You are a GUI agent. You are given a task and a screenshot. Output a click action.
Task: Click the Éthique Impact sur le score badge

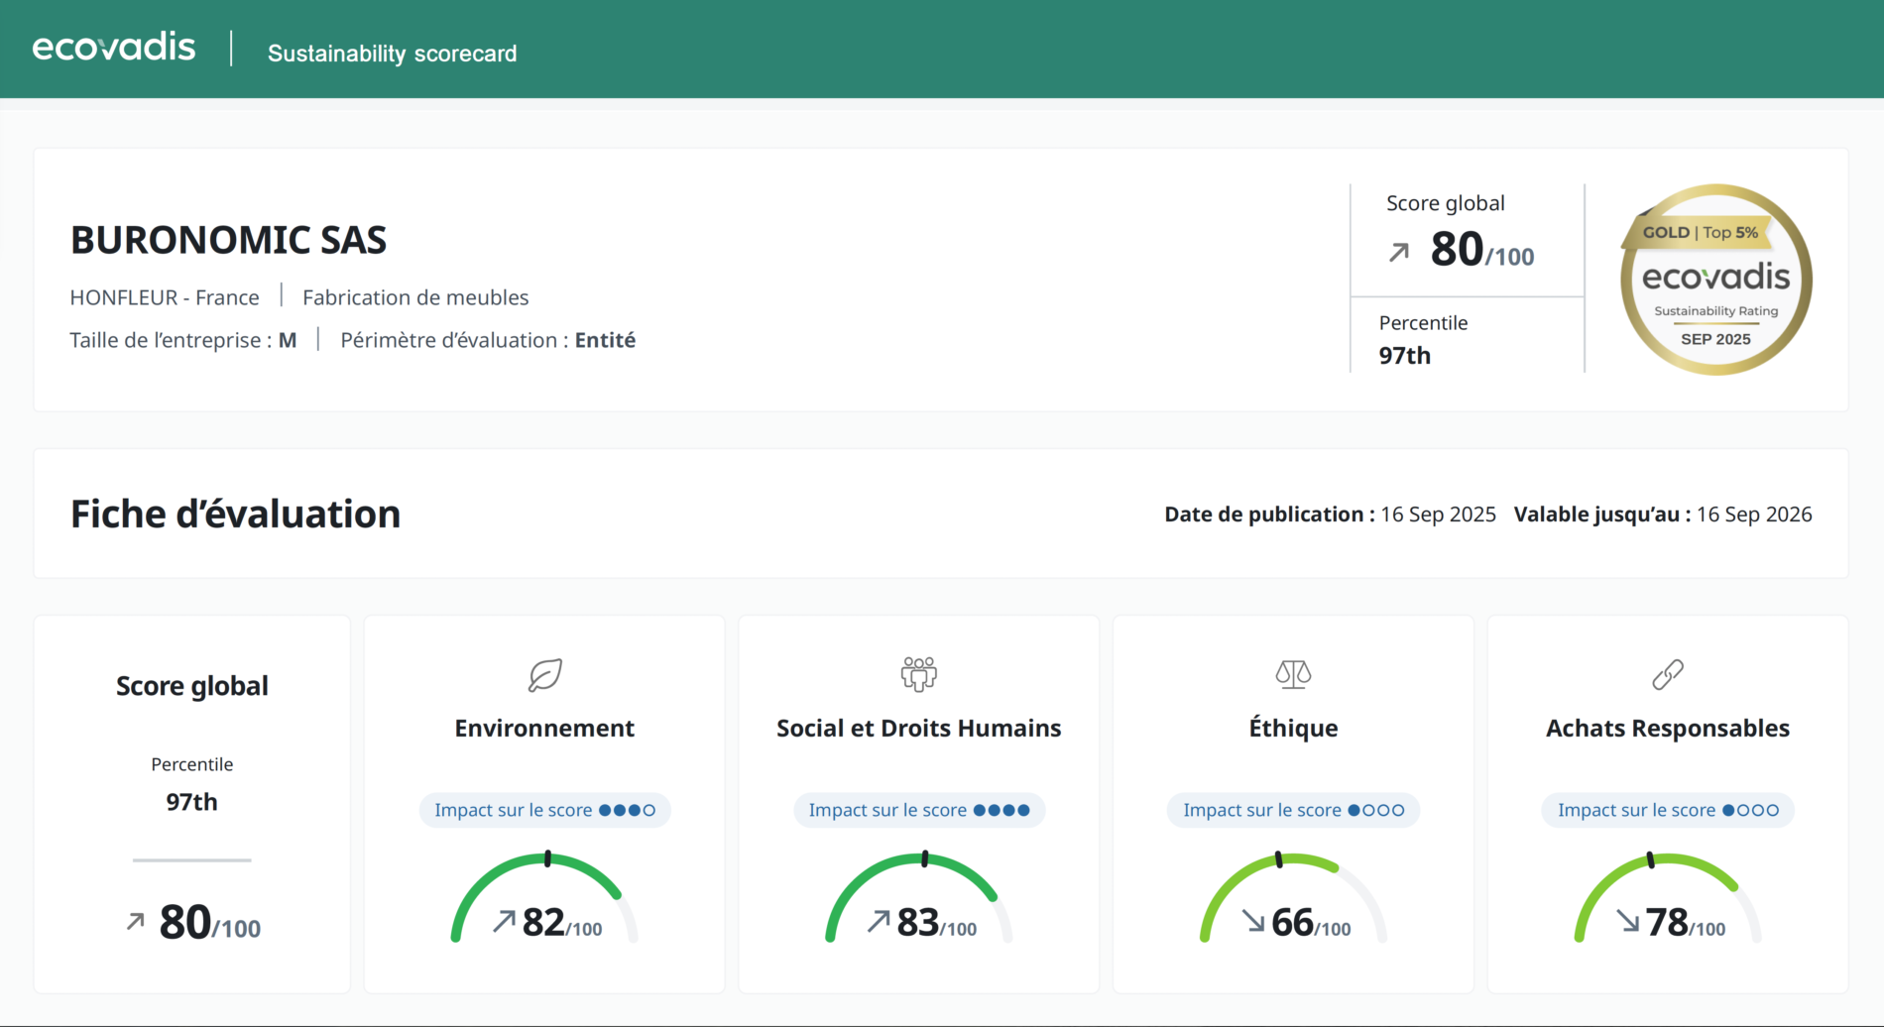coord(1293,810)
